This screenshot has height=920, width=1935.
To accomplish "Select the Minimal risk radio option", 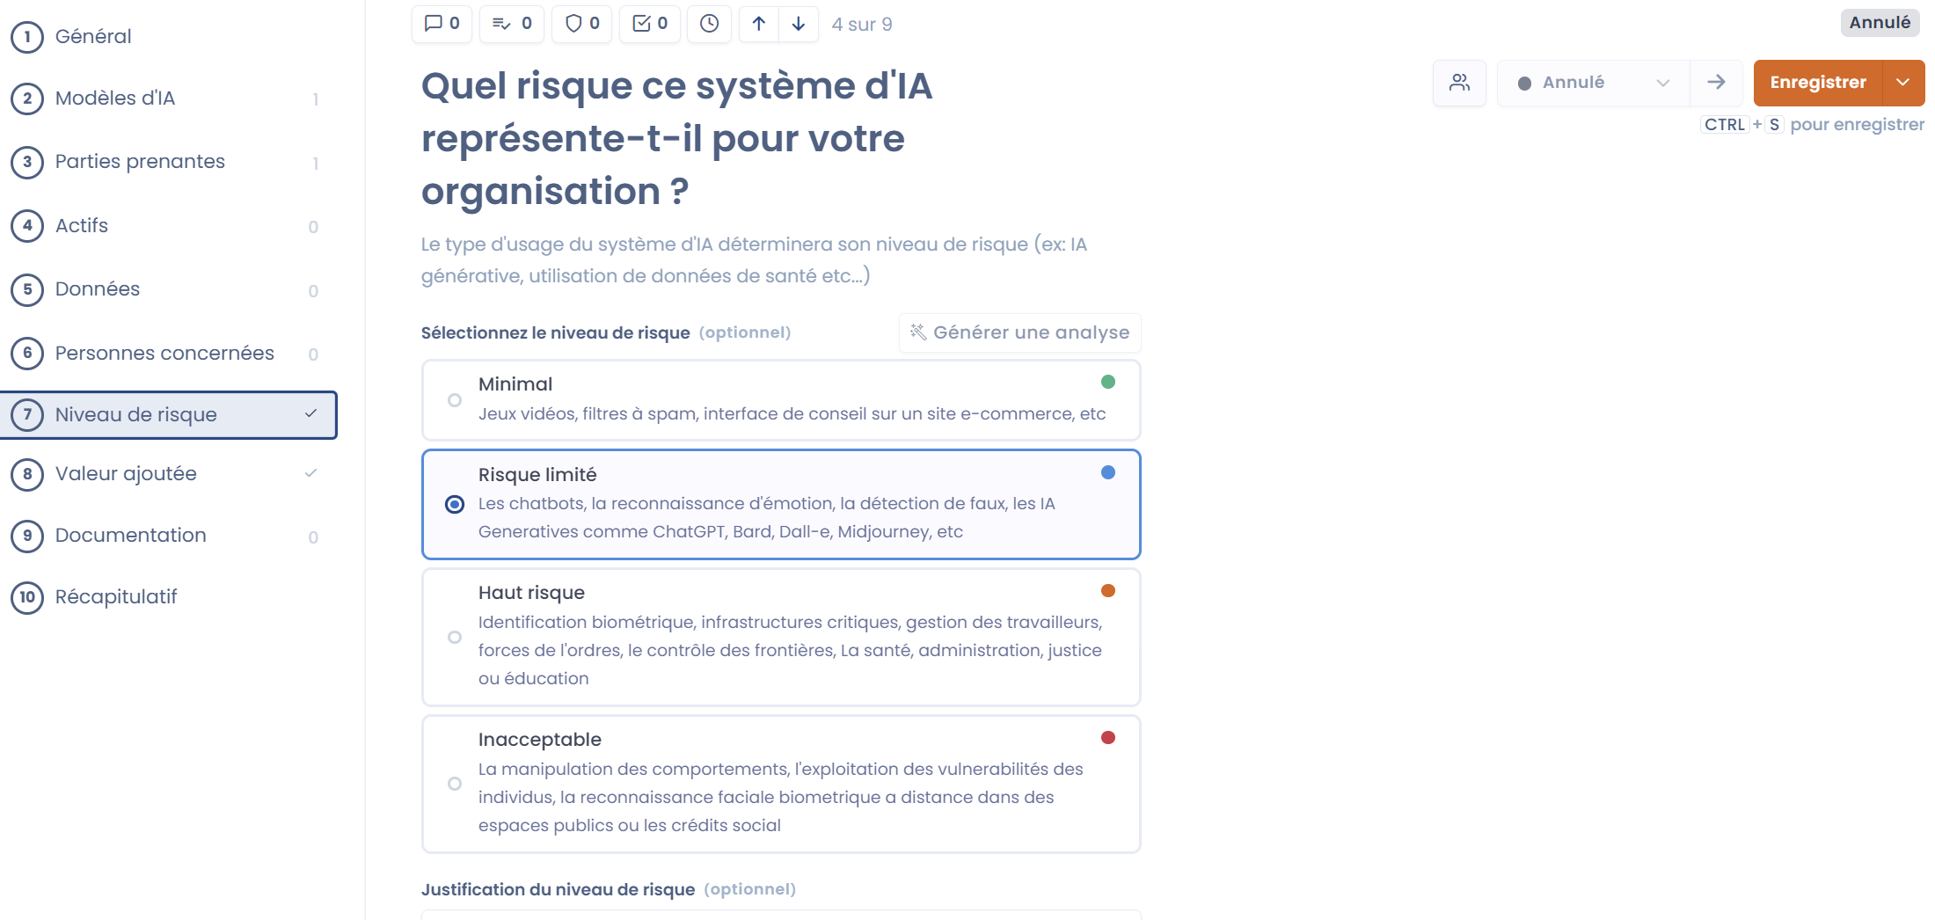I will (x=455, y=400).
